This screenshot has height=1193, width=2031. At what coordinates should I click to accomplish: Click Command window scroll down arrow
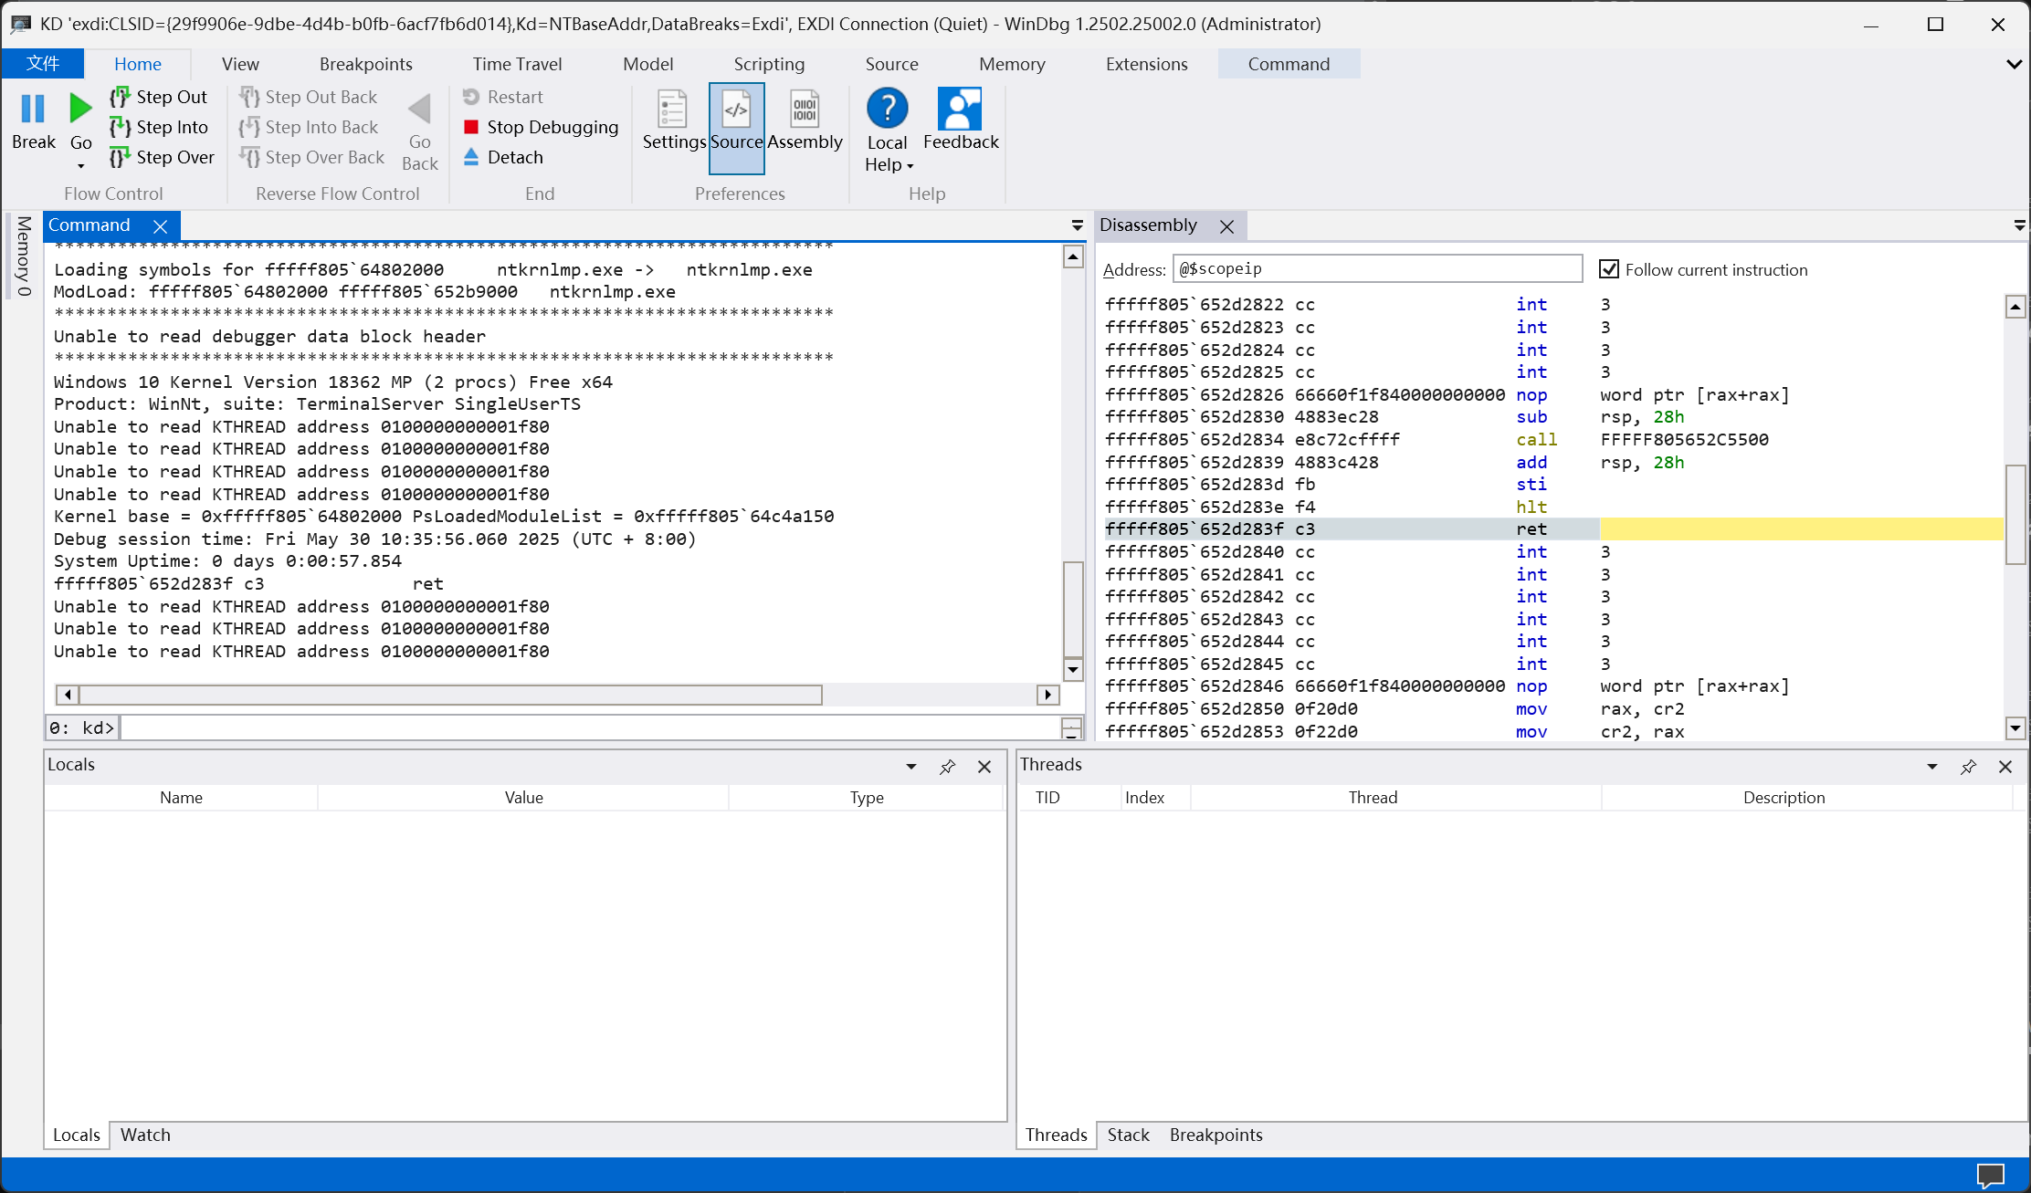[1073, 670]
